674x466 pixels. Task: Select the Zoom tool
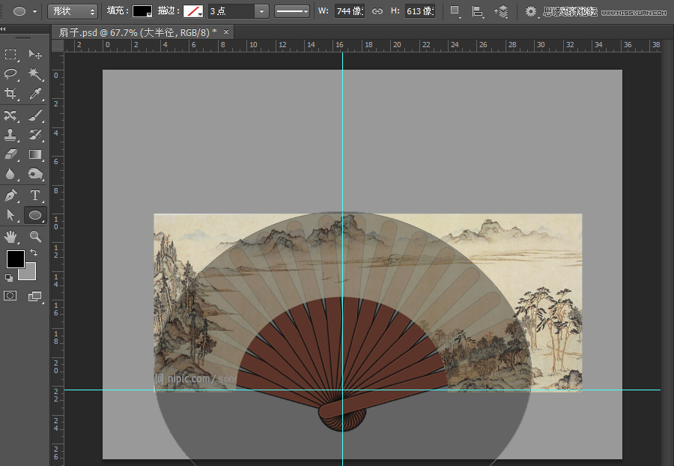click(35, 235)
